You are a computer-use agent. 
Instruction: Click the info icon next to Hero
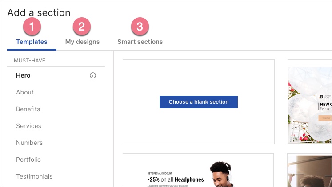93,75
